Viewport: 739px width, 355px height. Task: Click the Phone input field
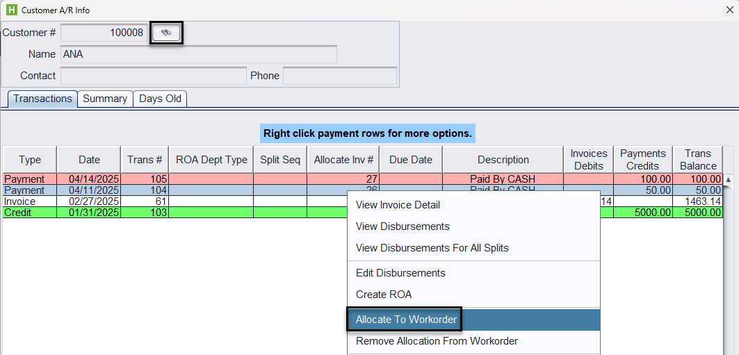click(339, 76)
